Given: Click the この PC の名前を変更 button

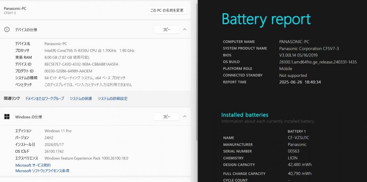Looking at the screenshot, I should click(167, 11).
